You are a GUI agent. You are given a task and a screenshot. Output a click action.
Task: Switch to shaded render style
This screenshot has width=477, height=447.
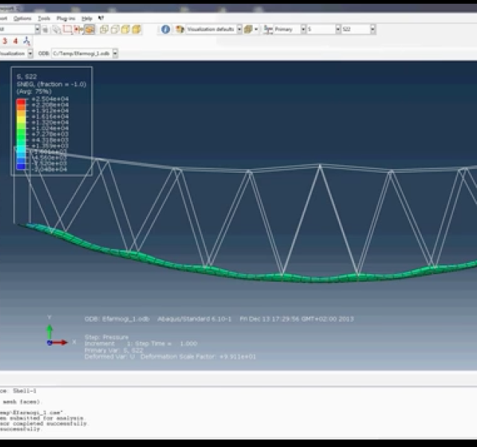tap(136, 29)
